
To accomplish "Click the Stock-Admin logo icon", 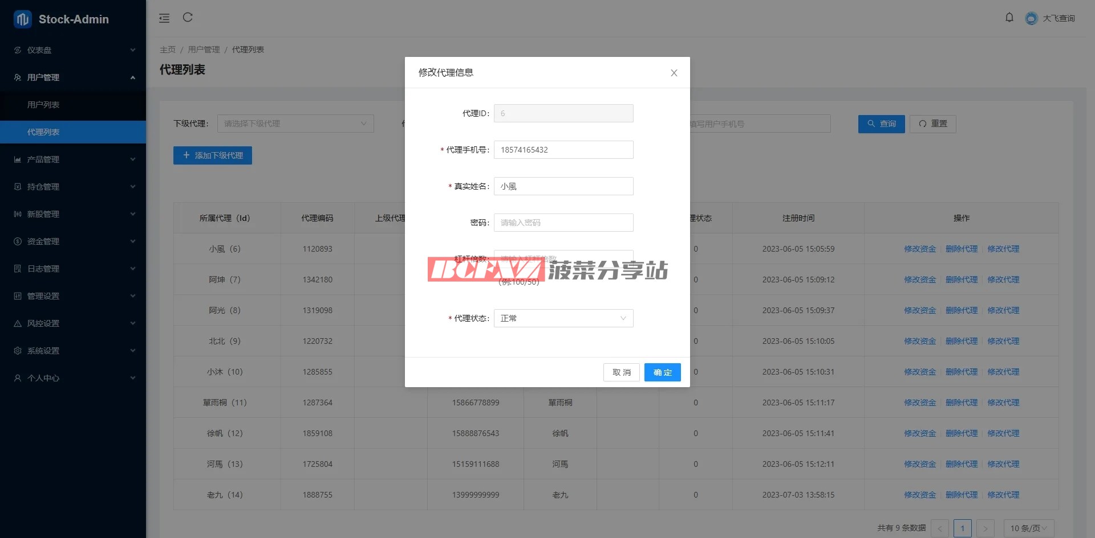I will click(x=22, y=19).
